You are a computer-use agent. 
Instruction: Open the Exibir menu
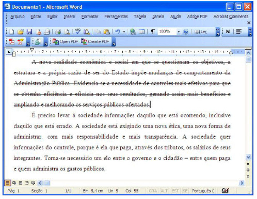click(52, 17)
